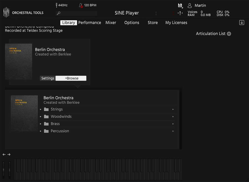Click the keyboard shift left arrow
The width and height of the screenshot is (249, 182).
point(4,154)
